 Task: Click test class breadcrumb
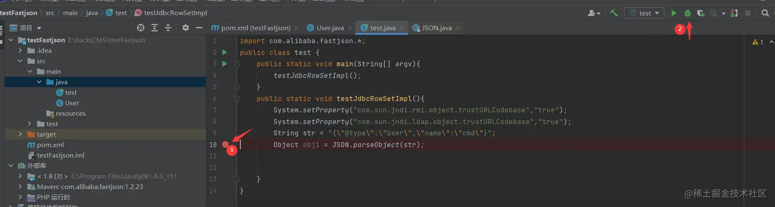pos(116,13)
